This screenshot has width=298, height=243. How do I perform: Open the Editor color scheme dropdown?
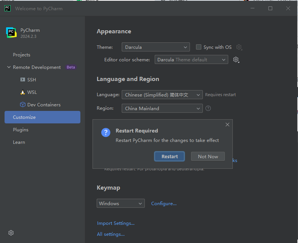[x=191, y=59]
